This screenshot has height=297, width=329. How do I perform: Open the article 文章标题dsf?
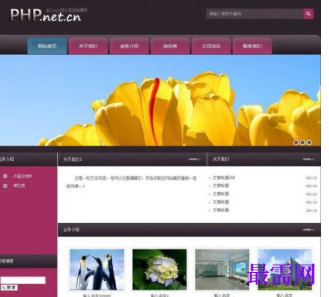pos(224,178)
